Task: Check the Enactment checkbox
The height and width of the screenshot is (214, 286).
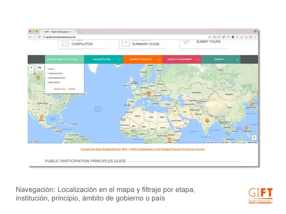Action: (x=47, y=82)
